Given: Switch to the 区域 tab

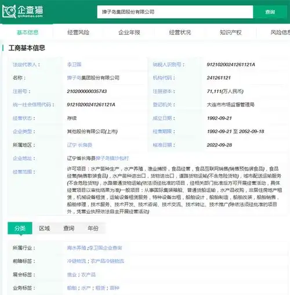Looking at the screenshot, I should [x=44, y=228].
